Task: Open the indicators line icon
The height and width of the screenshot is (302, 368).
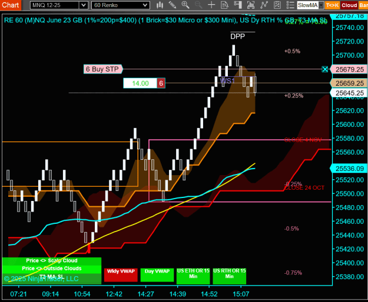Action: [x=264, y=5]
